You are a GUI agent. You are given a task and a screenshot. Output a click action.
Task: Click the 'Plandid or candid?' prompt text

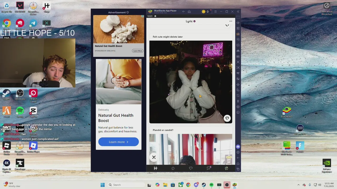coord(163,130)
